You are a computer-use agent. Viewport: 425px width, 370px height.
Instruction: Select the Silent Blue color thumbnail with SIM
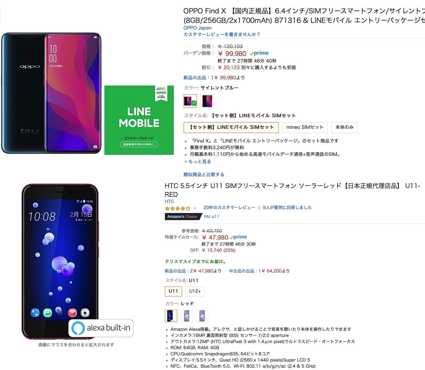click(190, 101)
